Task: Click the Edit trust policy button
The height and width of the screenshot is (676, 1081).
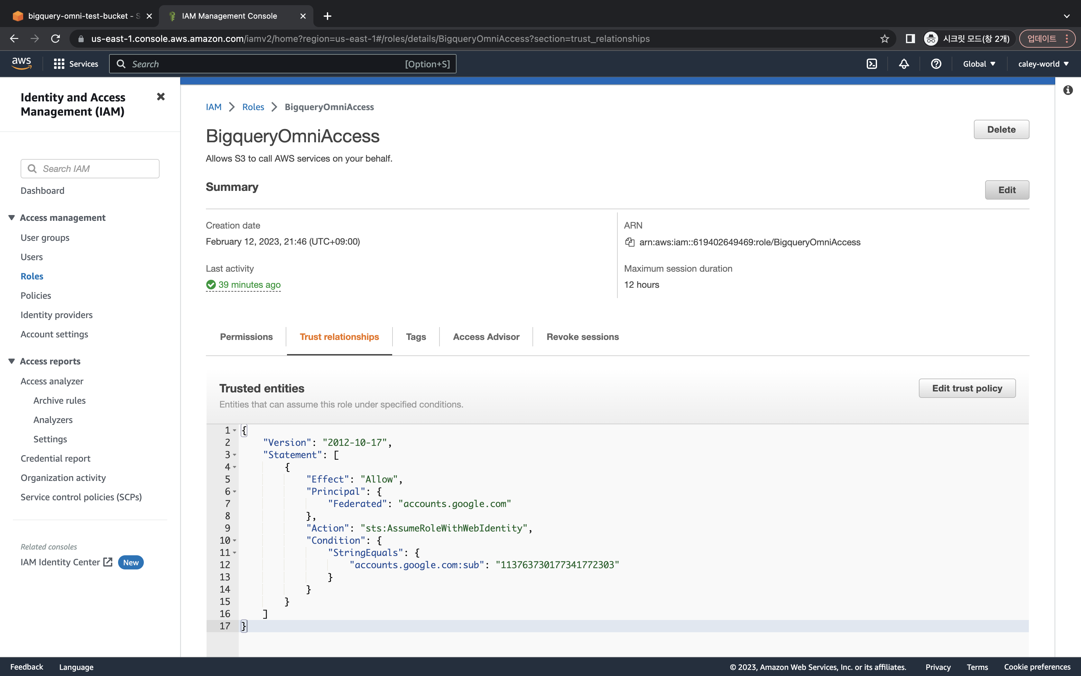Action: click(967, 388)
